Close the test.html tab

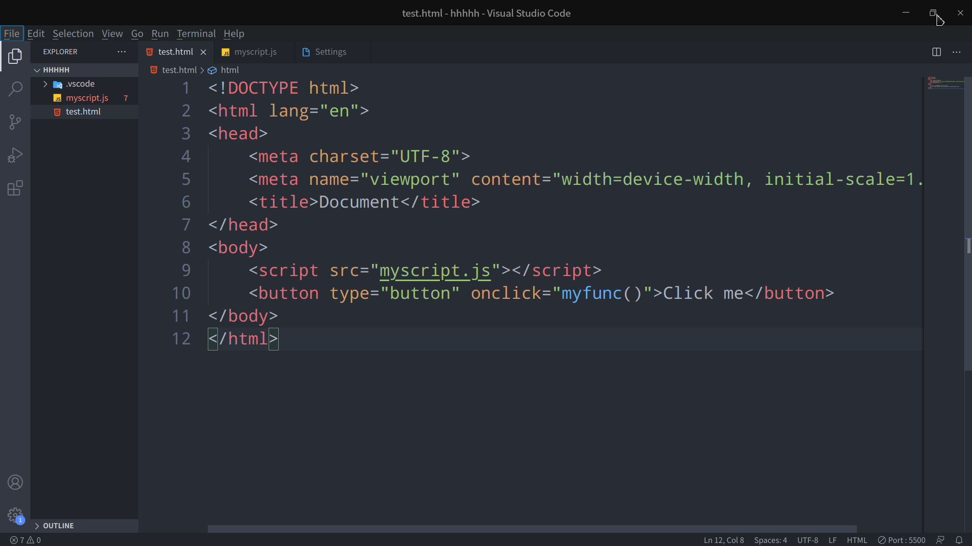[203, 52]
